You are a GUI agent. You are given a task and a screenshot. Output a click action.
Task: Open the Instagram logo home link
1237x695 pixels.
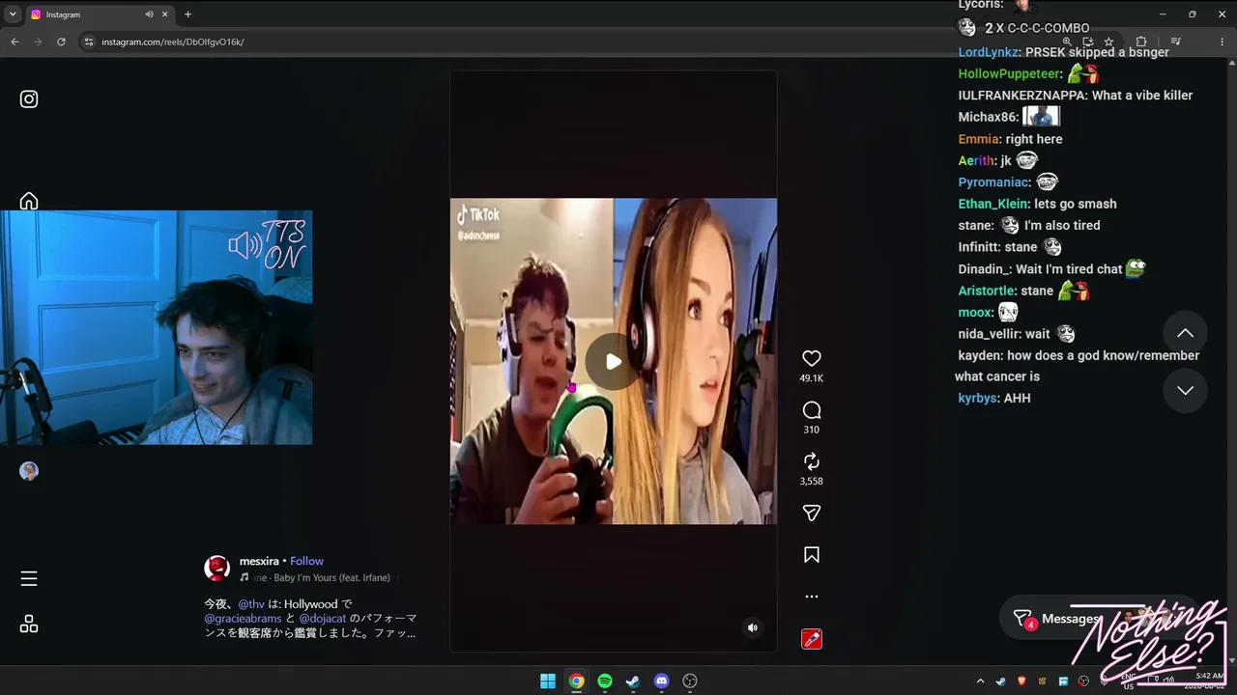(29, 98)
